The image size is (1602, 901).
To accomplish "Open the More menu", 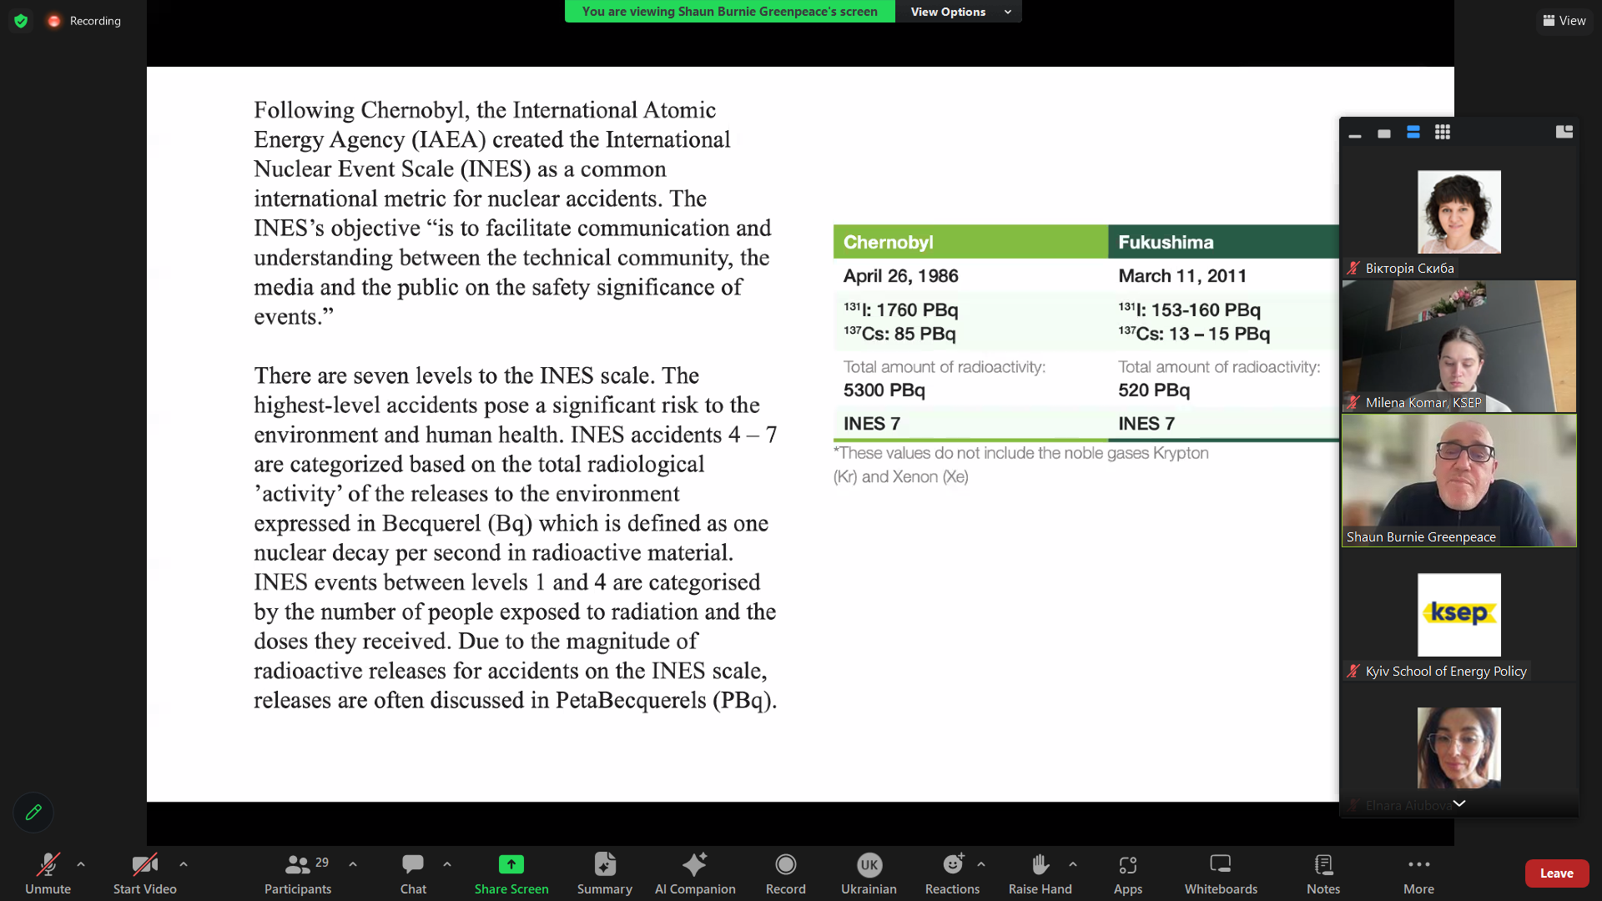I will 1418,873.
